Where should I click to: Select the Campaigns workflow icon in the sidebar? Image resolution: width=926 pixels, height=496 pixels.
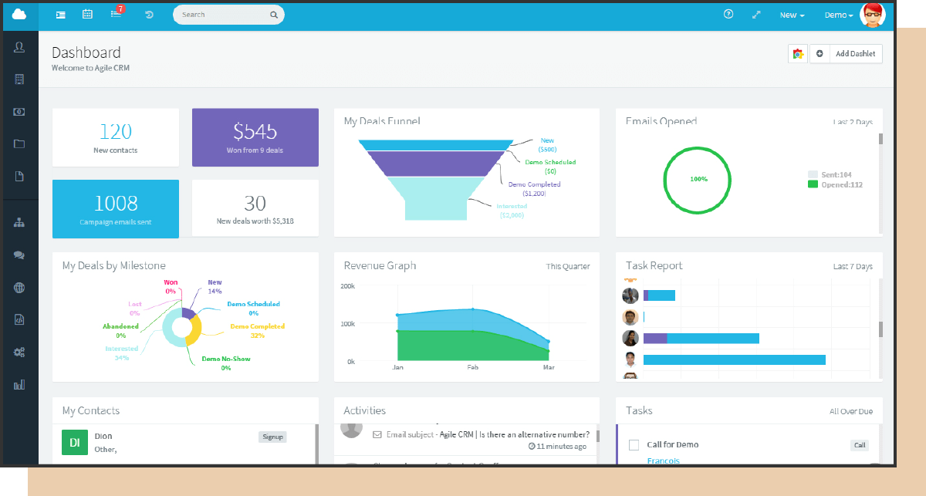click(x=19, y=222)
